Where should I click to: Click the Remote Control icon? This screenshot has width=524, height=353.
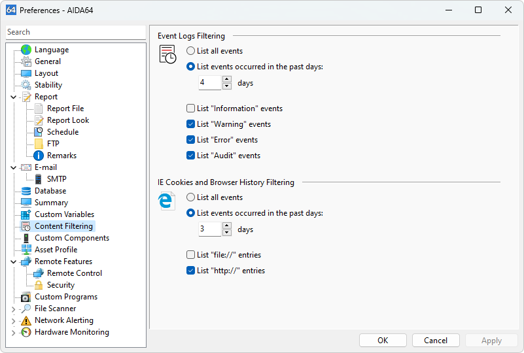click(39, 273)
